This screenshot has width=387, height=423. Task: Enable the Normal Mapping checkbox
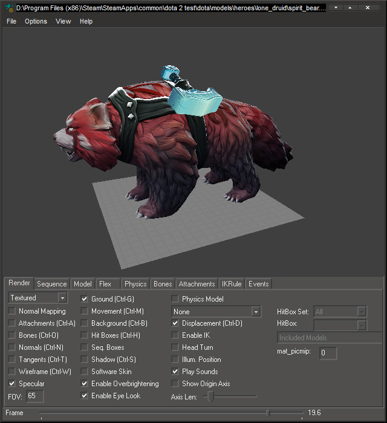coord(12,311)
